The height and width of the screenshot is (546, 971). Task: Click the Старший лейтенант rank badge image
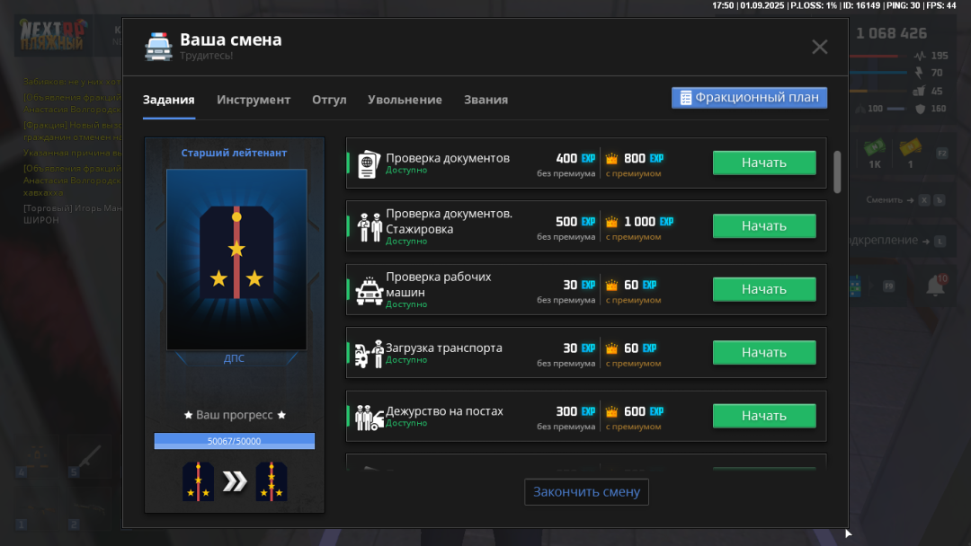236,259
